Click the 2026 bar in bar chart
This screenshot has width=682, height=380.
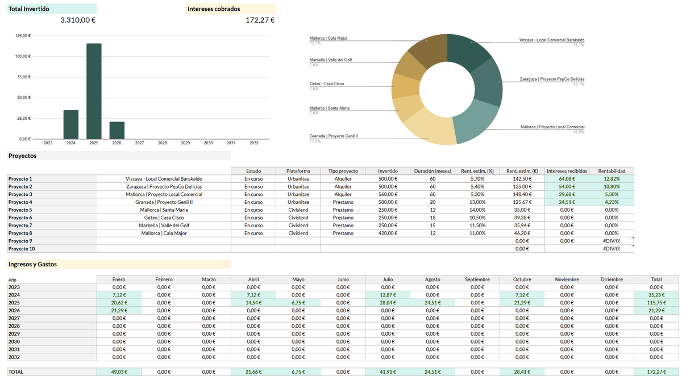tap(117, 130)
